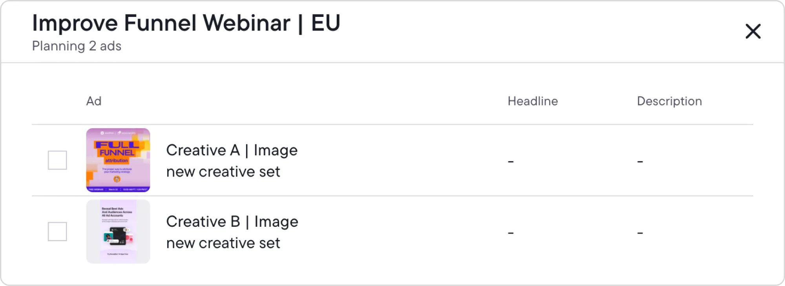Image resolution: width=785 pixels, height=286 pixels.
Task: Click the Improve Funnel Webinar | EU title
Action: pyautogui.click(x=186, y=24)
